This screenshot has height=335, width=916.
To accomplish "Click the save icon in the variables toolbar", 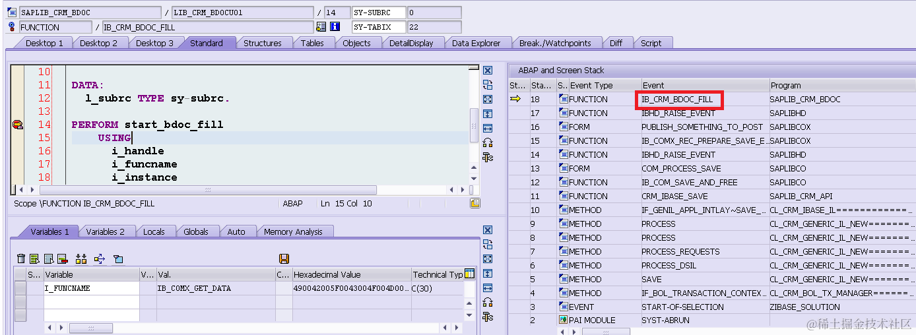I will coord(284,259).
